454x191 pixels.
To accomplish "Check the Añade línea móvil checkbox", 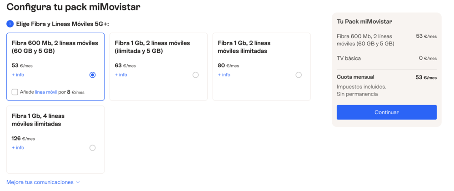I will tap(15, 92).
